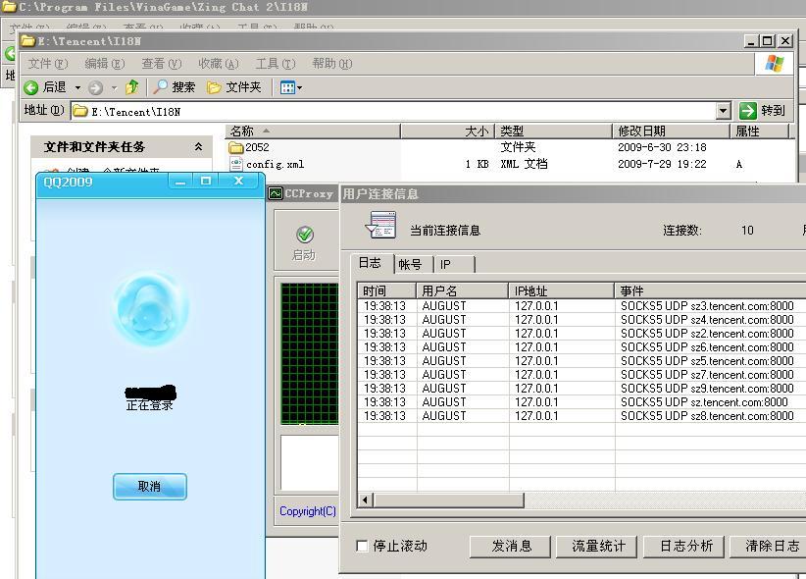Select the log row for sz4.tencent.com:8000
Image resolution: width=806 pixels, height=579 pixels.
(x=581, y=320)
